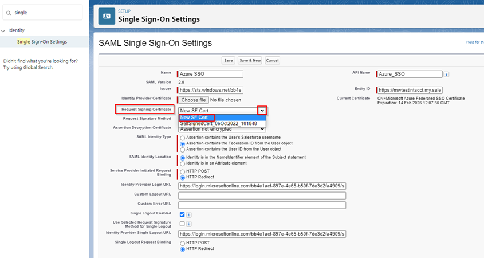Click the Custom Logout URL field
This screenshot has width=484, height=258.
[262, 196]
